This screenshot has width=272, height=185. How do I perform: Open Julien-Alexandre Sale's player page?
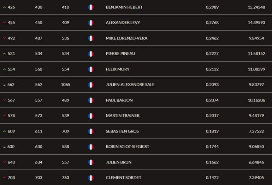pos(130,85)
